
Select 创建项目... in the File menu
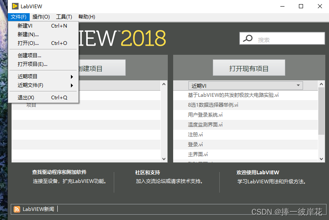point(43,56)
